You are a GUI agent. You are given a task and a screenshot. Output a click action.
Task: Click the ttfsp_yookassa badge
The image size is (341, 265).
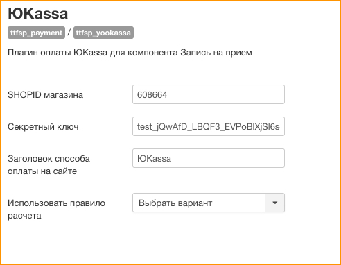click(103, 33)
